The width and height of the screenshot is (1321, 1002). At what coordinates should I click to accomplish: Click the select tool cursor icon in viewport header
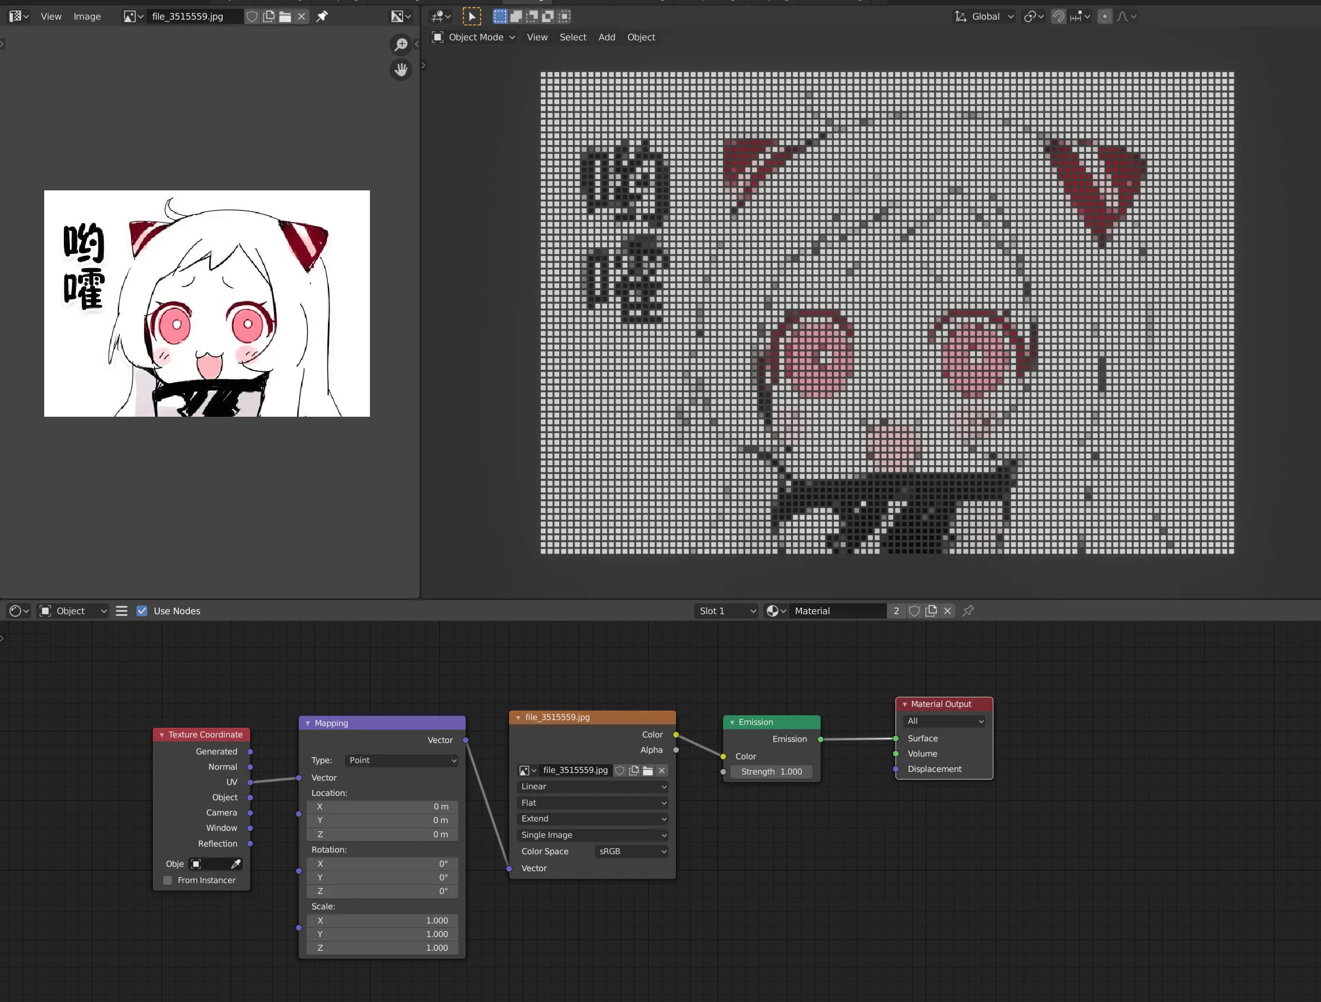click(471, 16)
